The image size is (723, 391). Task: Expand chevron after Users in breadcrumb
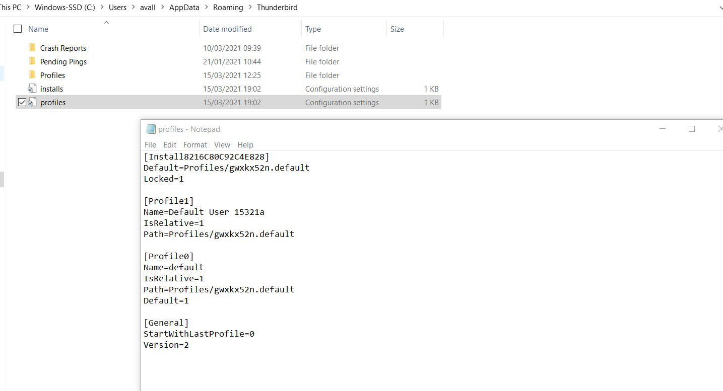(133, 7)
